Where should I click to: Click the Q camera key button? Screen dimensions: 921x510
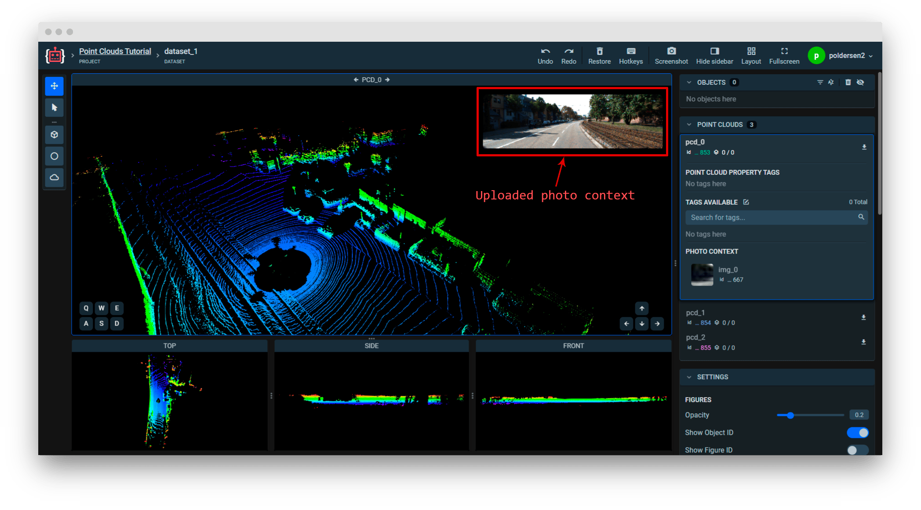click(x=86, y=308)
